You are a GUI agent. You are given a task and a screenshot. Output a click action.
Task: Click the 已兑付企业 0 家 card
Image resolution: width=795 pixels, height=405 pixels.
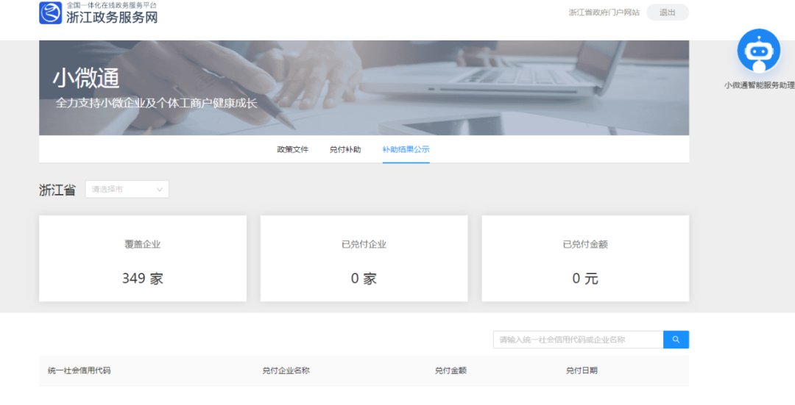click(364, 259)
